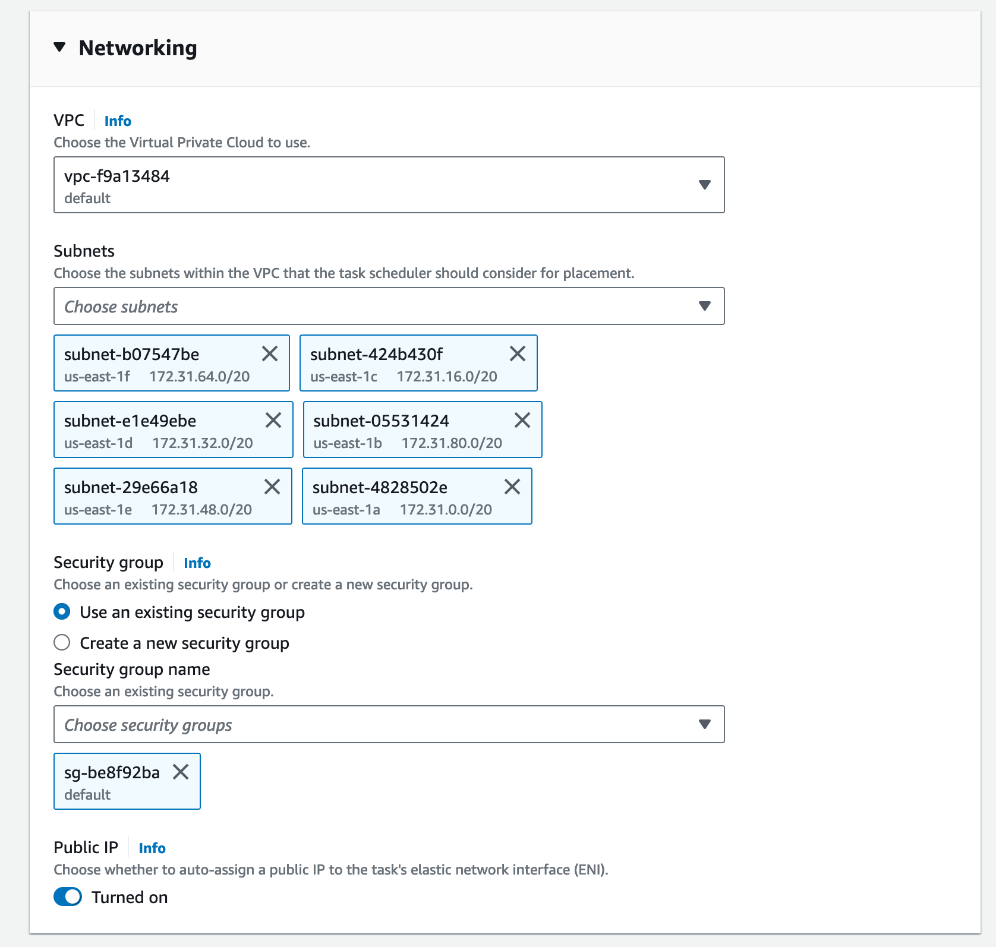Remove subnet-b07547be from selected subnets

pos(270,354)
